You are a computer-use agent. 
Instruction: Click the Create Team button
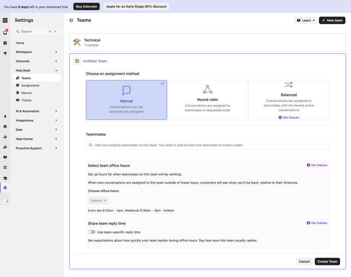[x=327, y=261]
